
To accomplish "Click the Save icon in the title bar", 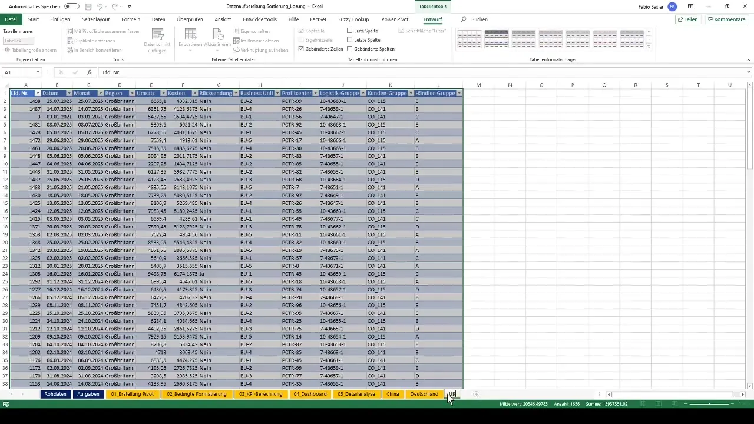I will click(x=88, y=6).
